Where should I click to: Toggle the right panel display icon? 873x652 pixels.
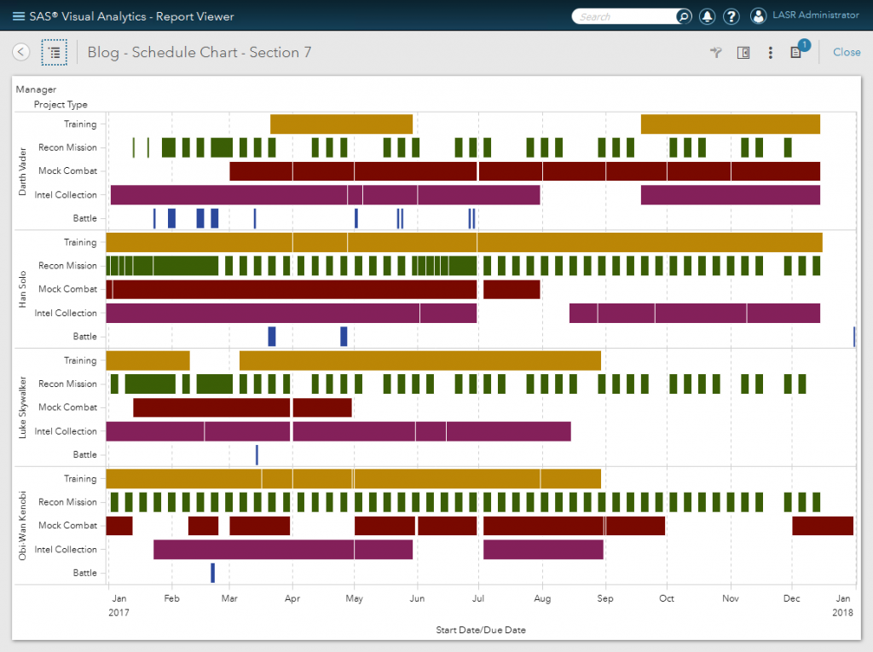743,52
